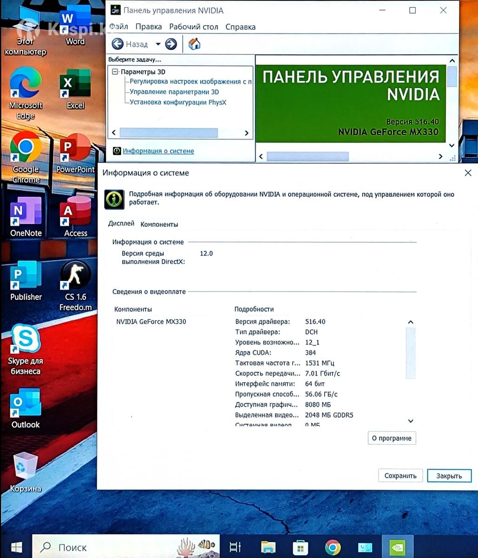Screen dimensions: 478x558
Task: Click the DirectX version value 12.0
Action: (x=206, y=253)
